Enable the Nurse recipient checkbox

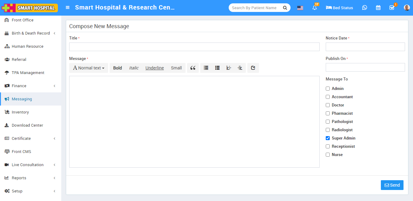tap(328, 154)
